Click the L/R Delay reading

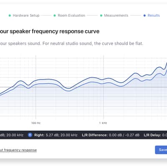pyautogui.click(x=155, y=135)
